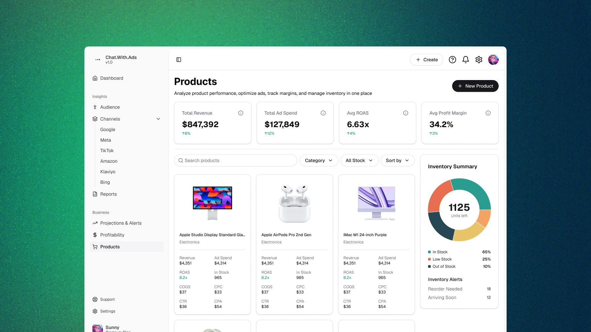Viewport: 591px width, 332px height.
Task: Click '1125' units left value
Action: pos(459,207)
